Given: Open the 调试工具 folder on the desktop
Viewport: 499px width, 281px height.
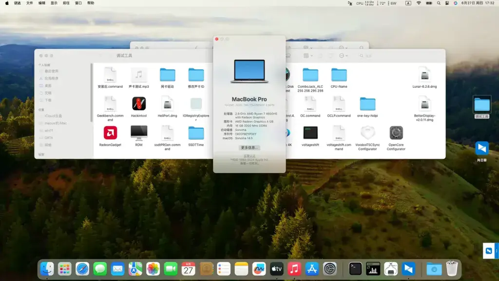Looking at the screenshot, I should coord(482,107).
